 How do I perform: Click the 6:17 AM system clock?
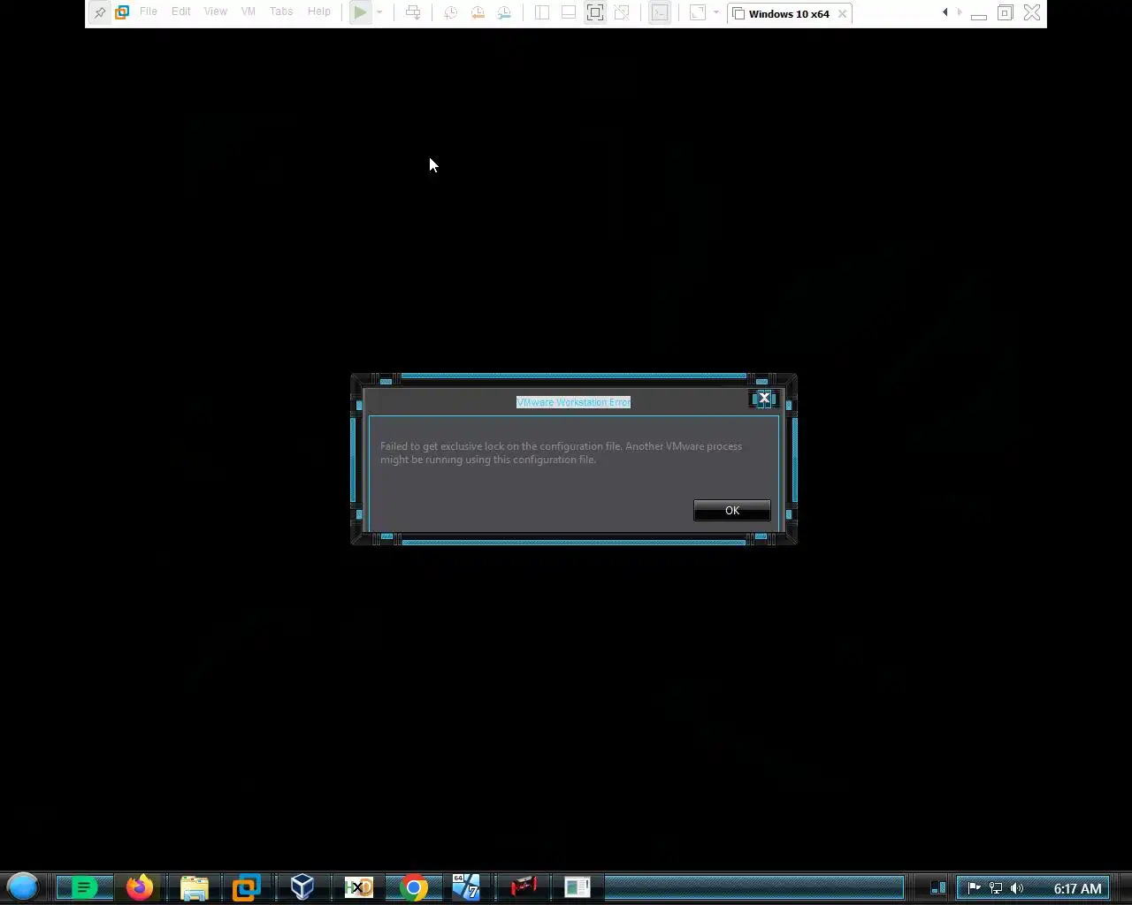(1077, 888)
